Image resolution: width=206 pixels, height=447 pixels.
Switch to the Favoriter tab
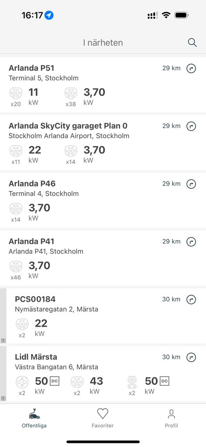(x=103, y=418)
